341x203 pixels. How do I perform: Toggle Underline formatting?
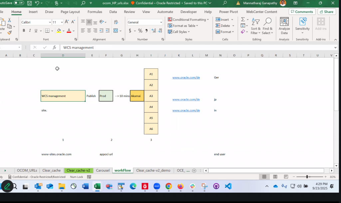(36, 31)
